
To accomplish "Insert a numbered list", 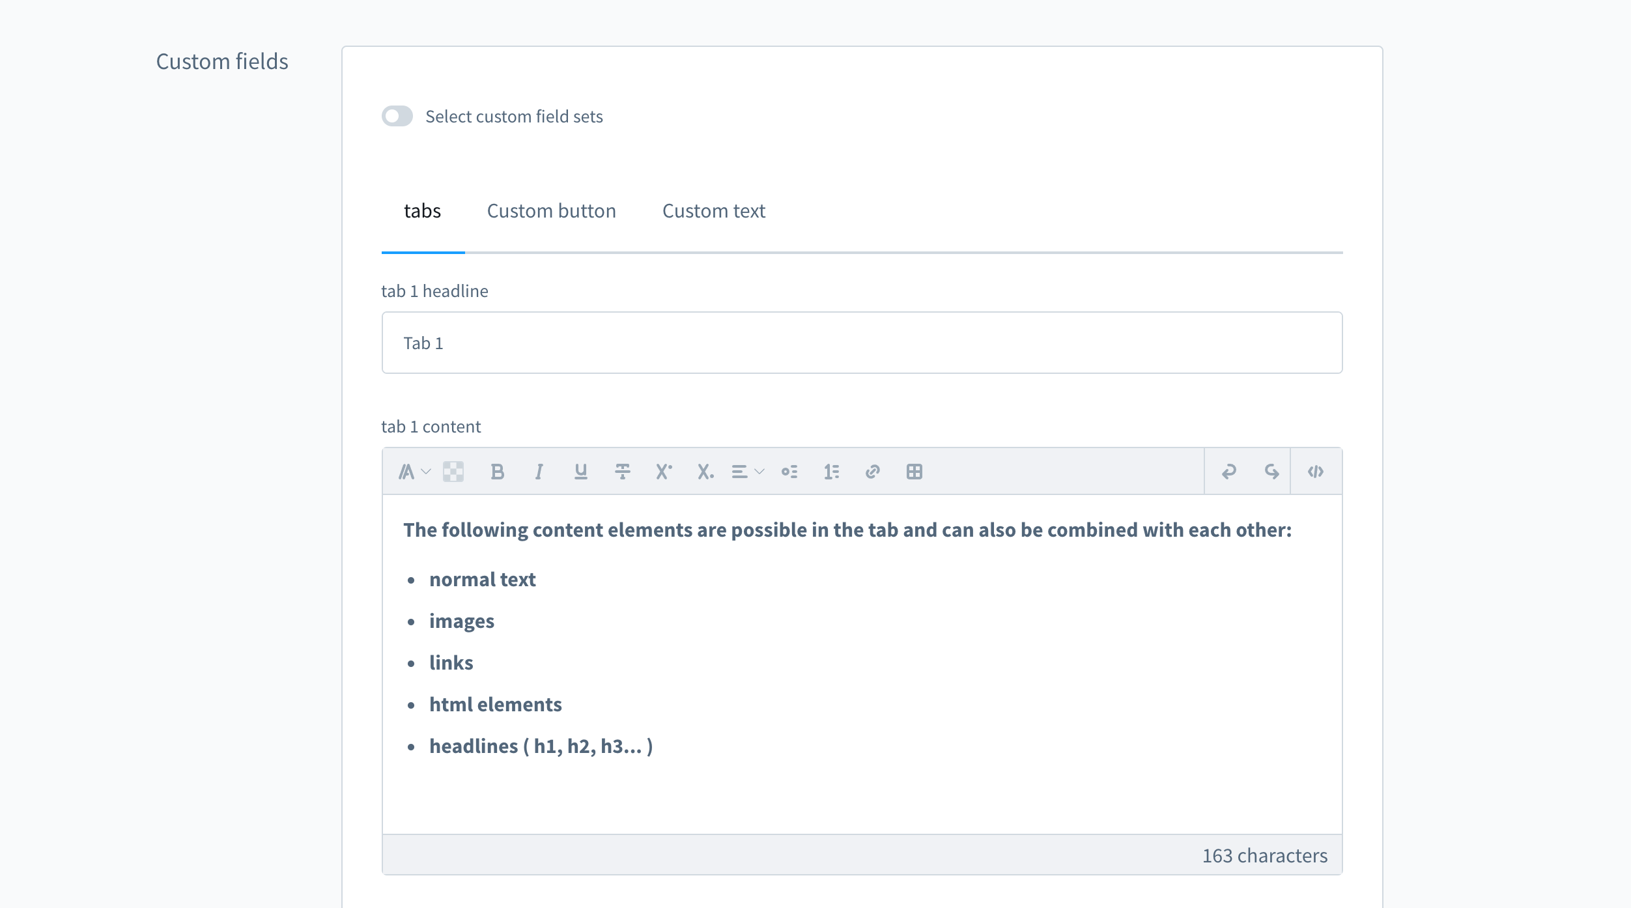I will (x=831, y=472).
